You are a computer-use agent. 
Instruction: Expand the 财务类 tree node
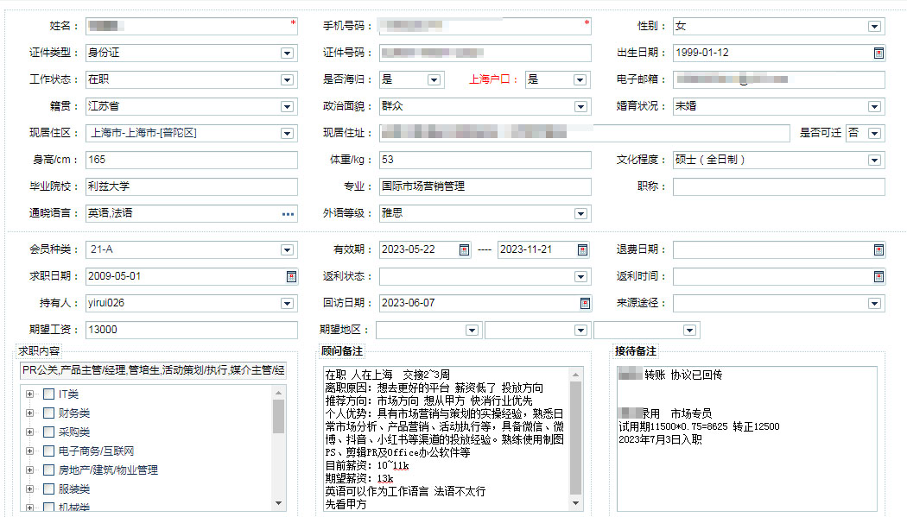point(29,413)
